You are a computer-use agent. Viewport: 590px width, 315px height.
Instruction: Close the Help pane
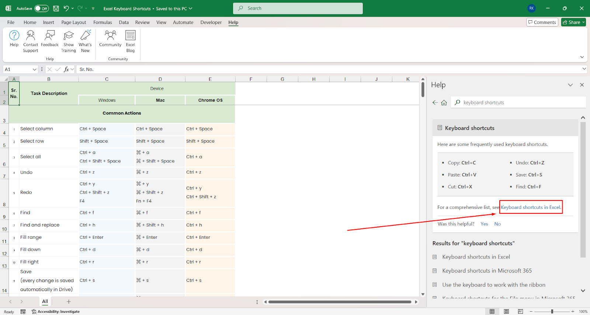(x=582, y=85)
